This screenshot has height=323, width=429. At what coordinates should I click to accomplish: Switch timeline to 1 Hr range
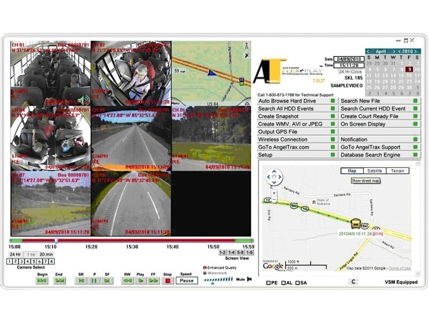31,255
